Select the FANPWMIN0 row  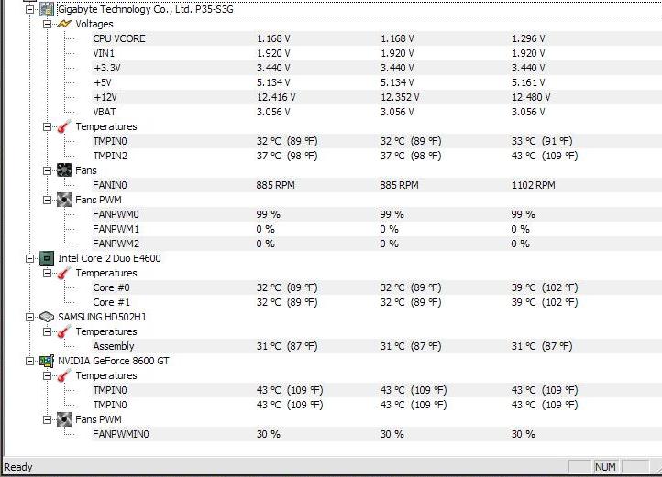coord(377,434)
